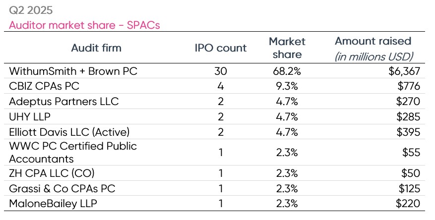Select the WithumSmith + Brown PC row name
The width and height of the screenshot is (435, 220).
tap(73, 71)
